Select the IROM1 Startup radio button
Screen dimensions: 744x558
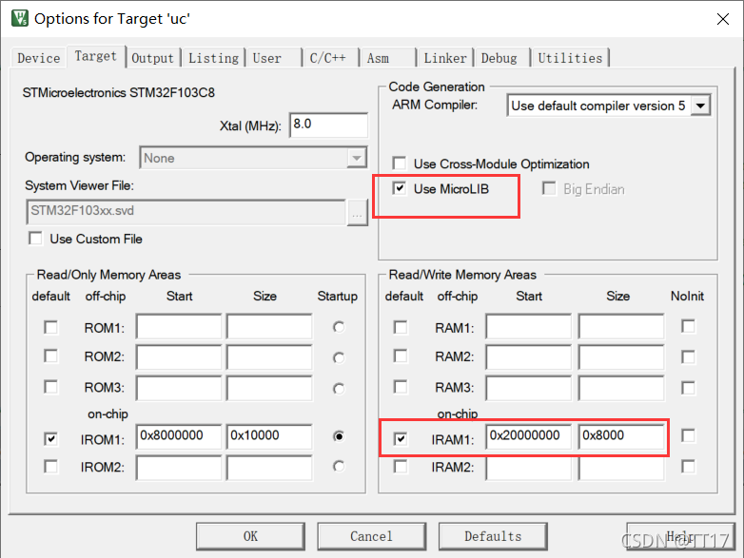[x=339, y=436]
